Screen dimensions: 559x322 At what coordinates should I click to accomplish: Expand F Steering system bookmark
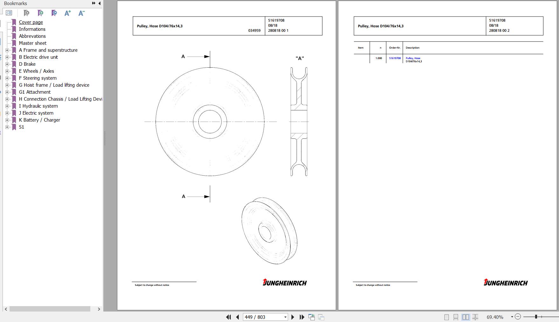coord(7,78)
